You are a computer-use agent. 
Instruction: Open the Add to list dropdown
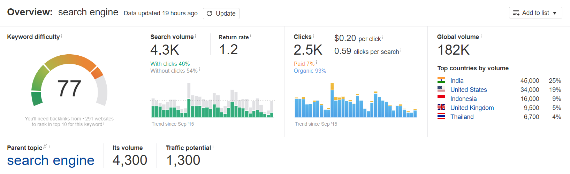(x=535, y=13)
